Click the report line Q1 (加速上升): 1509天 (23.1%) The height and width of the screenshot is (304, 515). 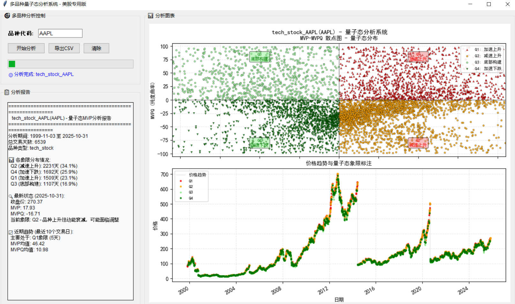44,178
